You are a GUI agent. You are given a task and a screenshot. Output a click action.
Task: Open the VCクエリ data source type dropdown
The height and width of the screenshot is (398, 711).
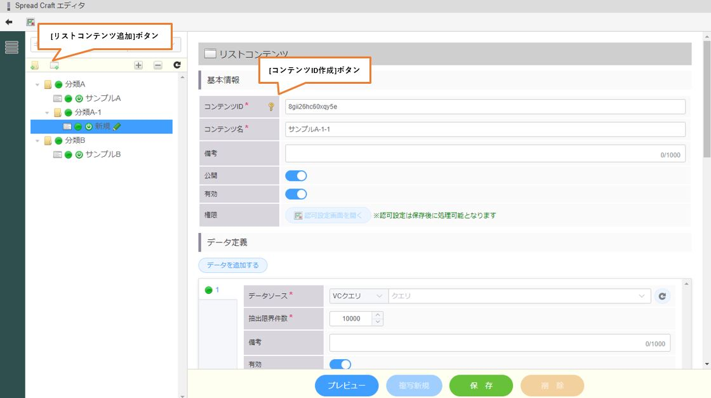coord(359,296)
